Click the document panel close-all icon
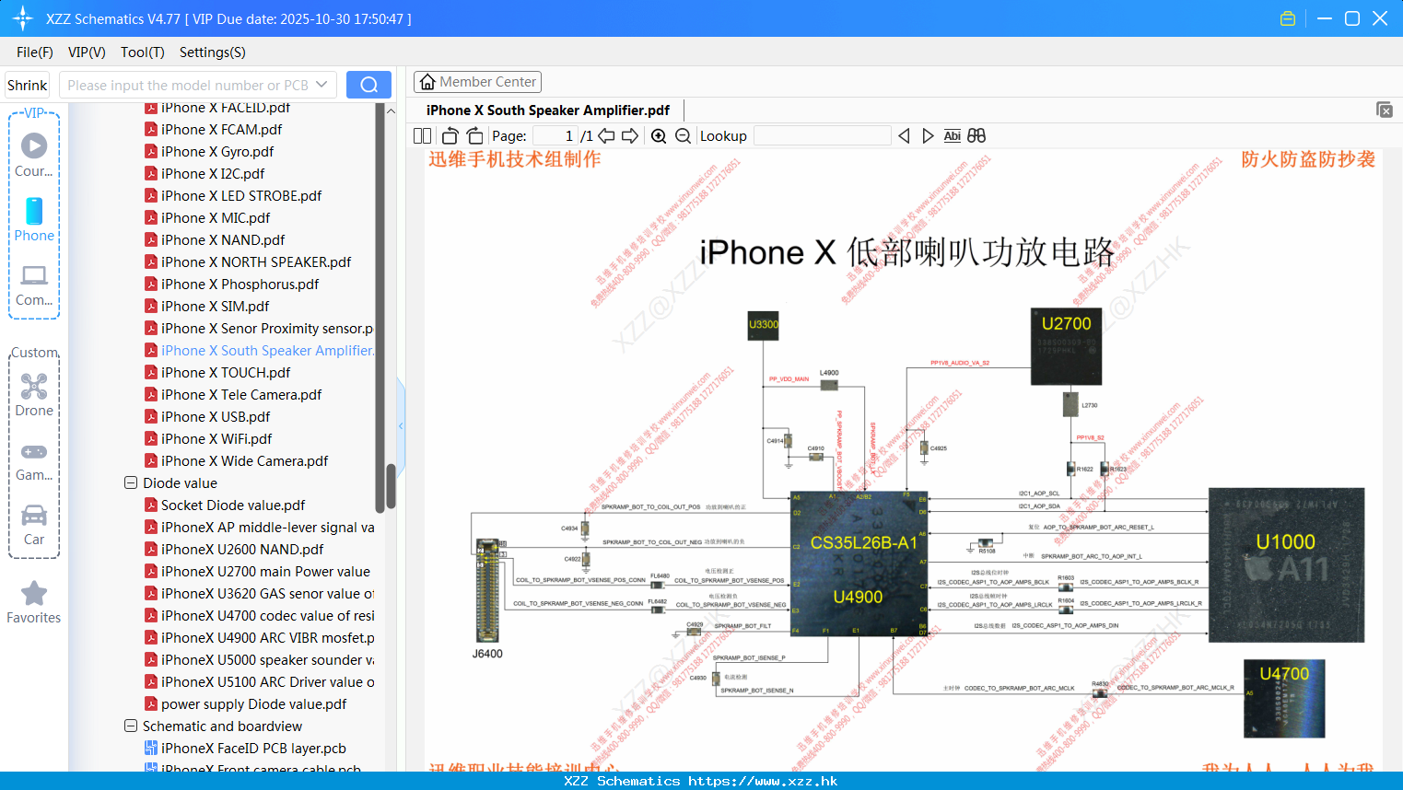This screenshot has height=790, width=1403. point(1385,110)
